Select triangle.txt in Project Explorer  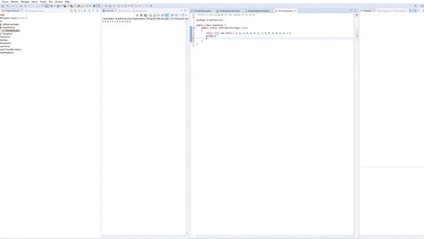coord(7,34)
